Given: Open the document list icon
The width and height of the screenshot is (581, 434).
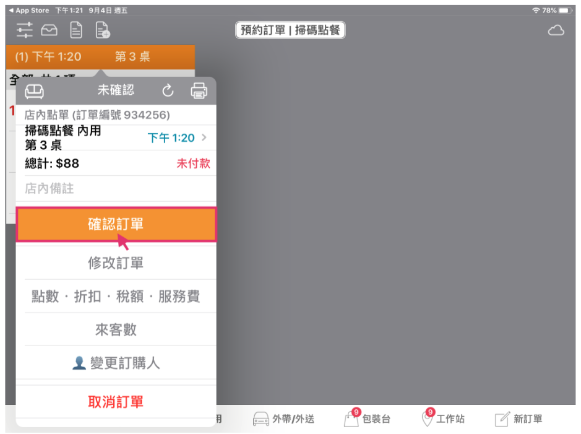Looking at the screenshot, I should pyautogui.click(x=75, y=30).
